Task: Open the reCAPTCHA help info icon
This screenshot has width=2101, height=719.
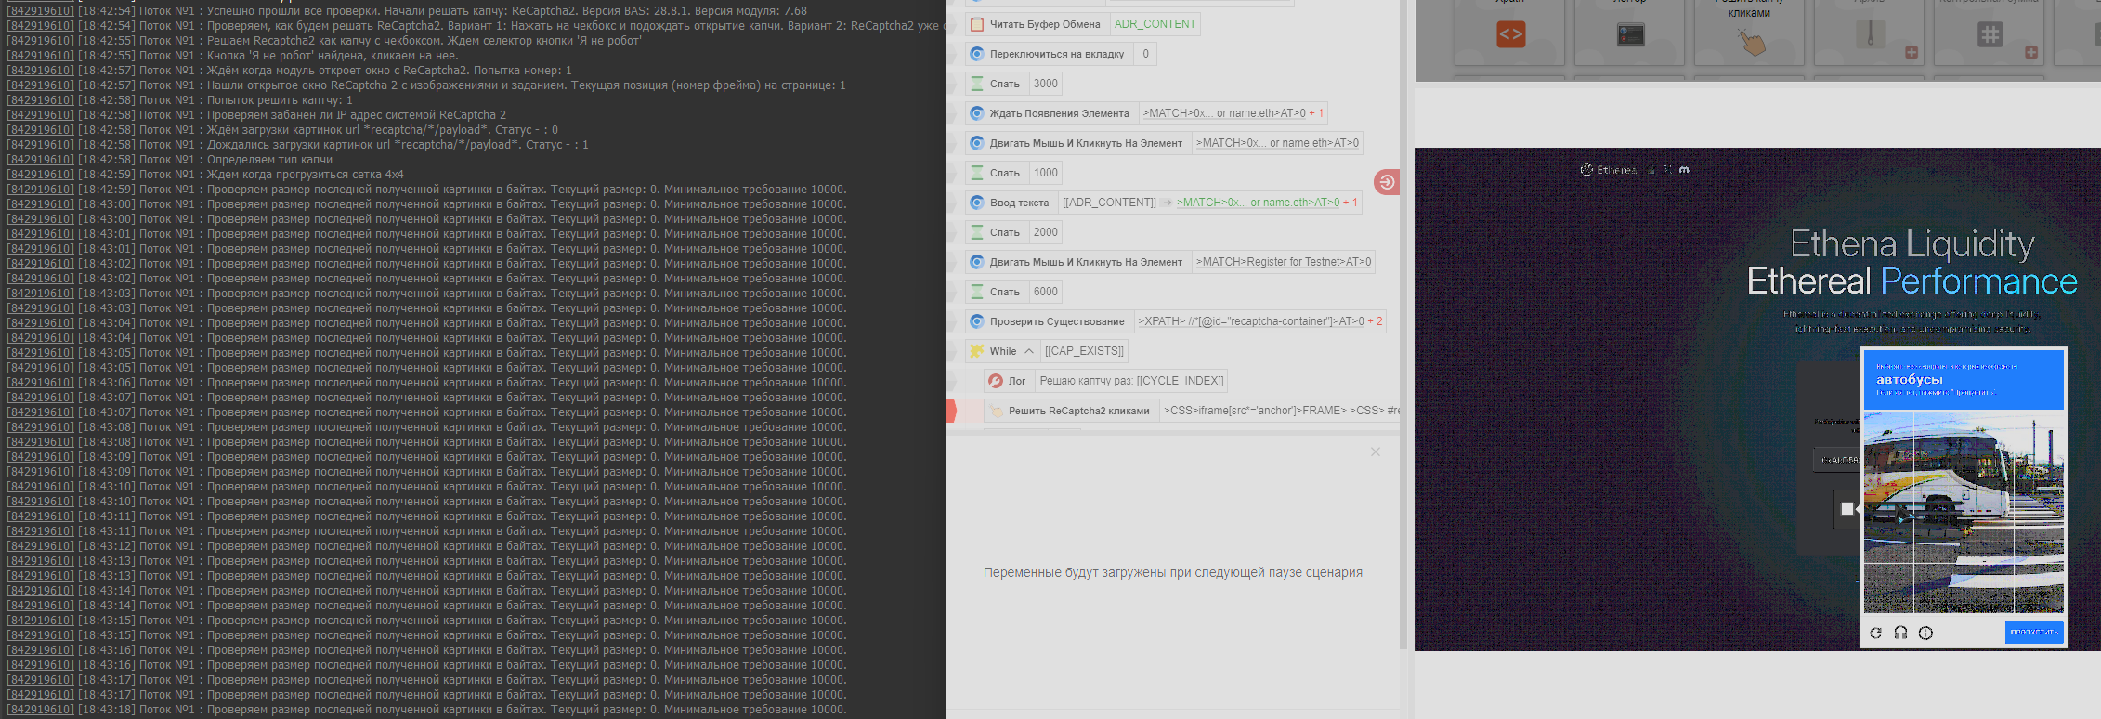Action: pyautogui.click(x=1925, y=633)
